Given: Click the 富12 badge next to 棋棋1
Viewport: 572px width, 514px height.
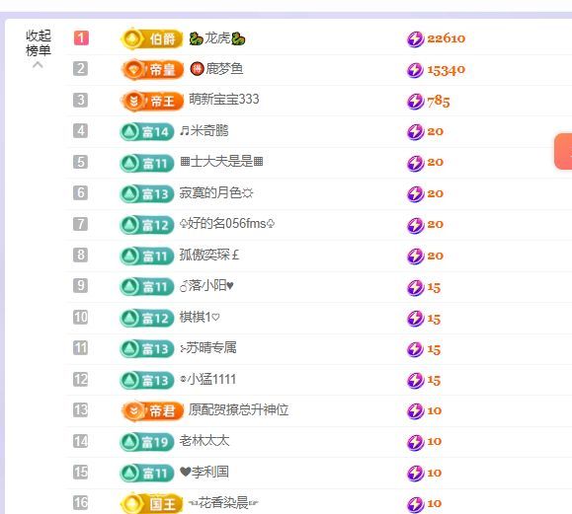Looking at the screenshot, I should [146, 318].
